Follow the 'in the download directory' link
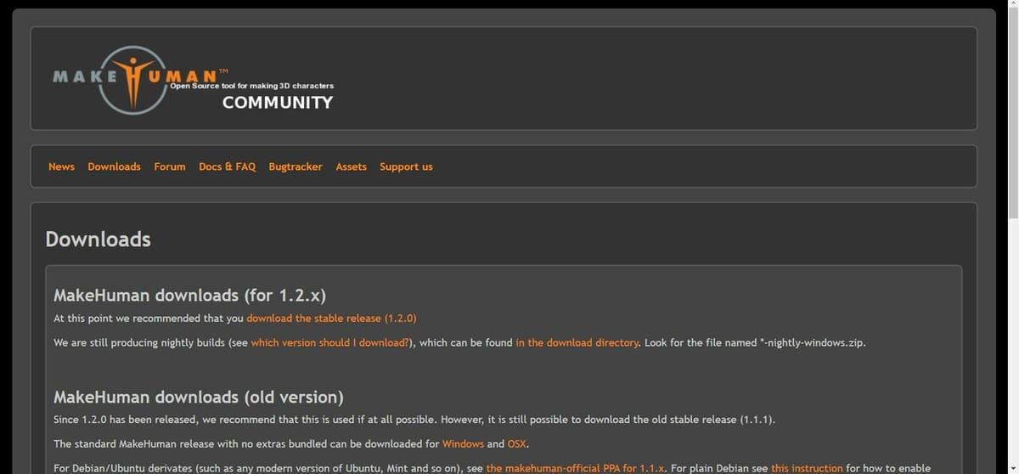This screenshot has height=474, width=1019. 577,343
